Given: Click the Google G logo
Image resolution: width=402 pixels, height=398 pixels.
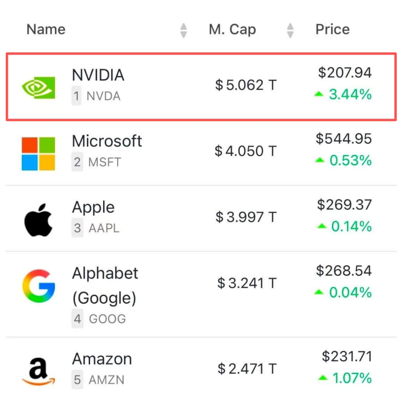Looking at the screenshot, I should (x=39, y=286).
